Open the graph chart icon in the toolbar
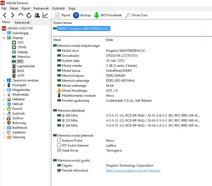Image resolution: width=212 pixels, height=186 pixels. (x=45, y=15)
